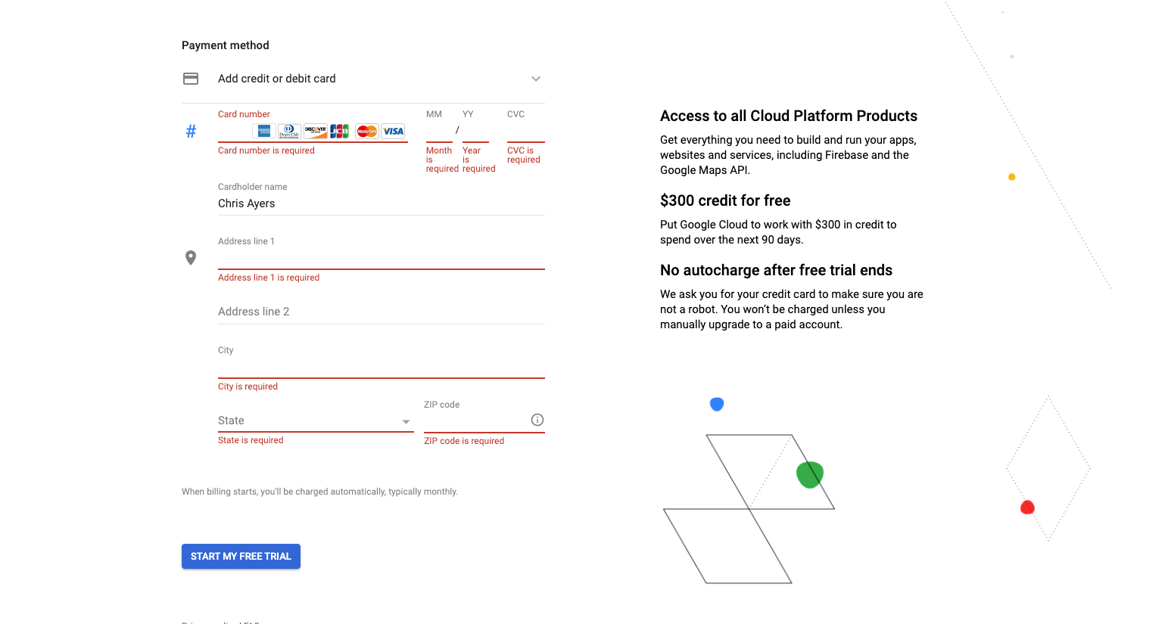
Task: Click the Visa card logo
Action: pos(393,131)
